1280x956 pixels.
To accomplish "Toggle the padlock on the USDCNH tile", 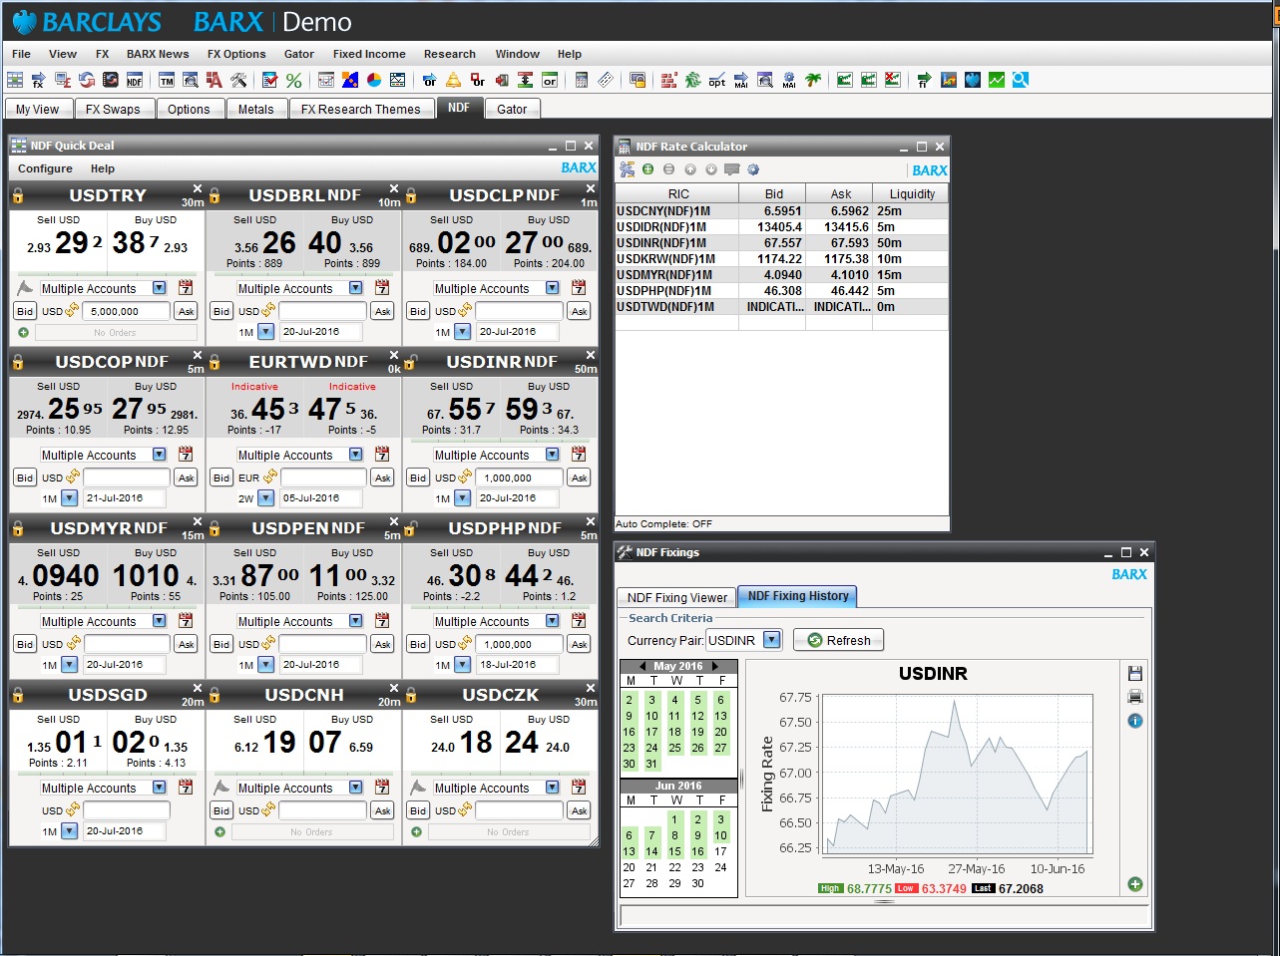I will pyautogui.click(x=214, y=695).
